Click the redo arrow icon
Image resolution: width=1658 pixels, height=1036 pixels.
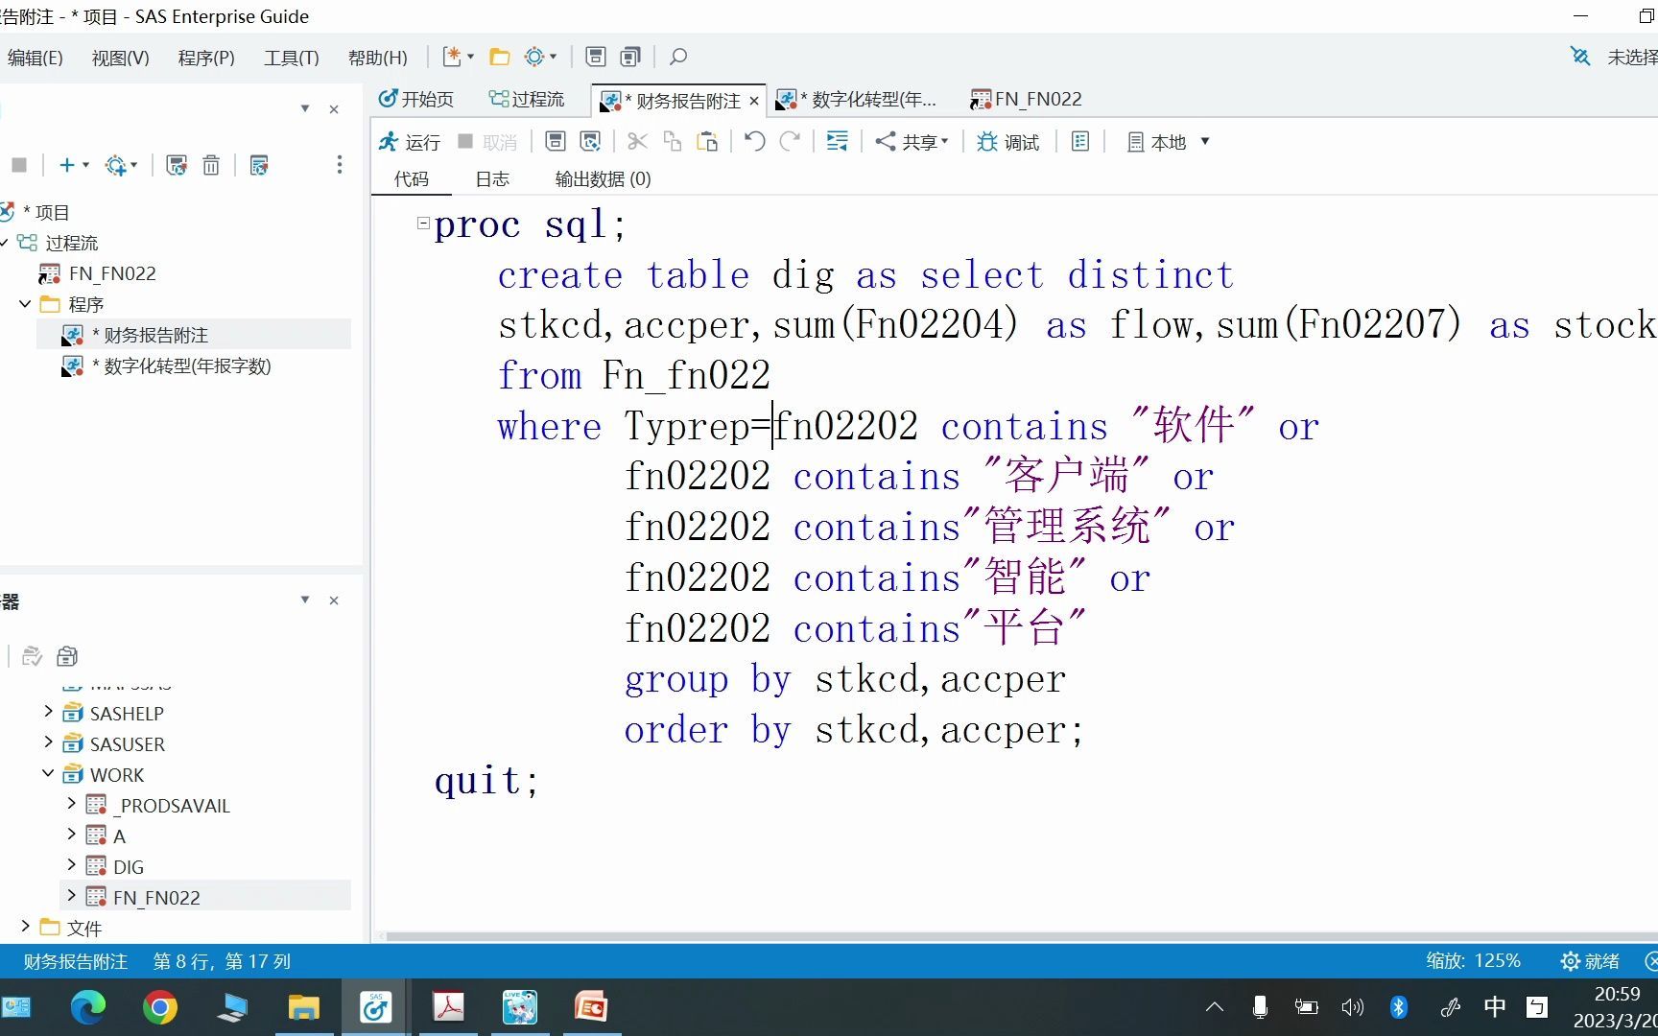(x=791, y=142)
